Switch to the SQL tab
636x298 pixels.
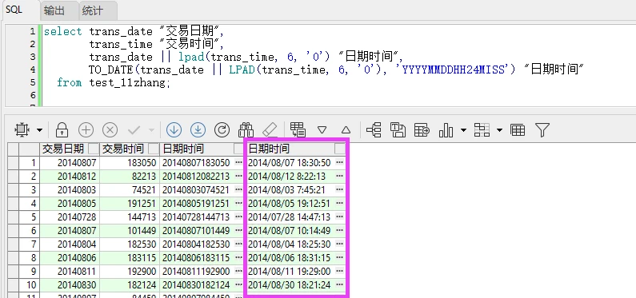coord(14,10)
